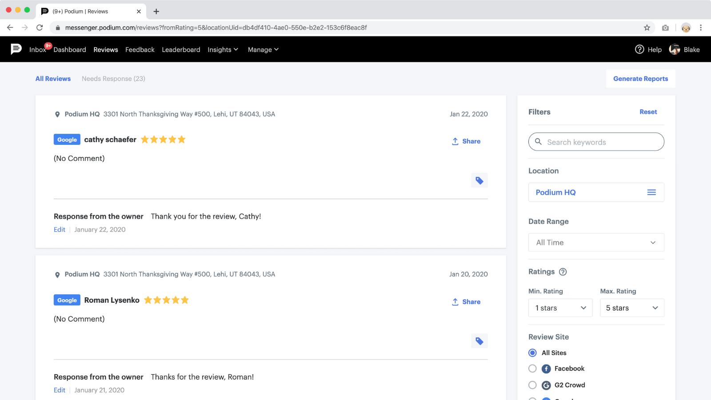This screenshot has height=400, width=711.
Task: Open Podium HQ location list icon
Action: (651, 192)
